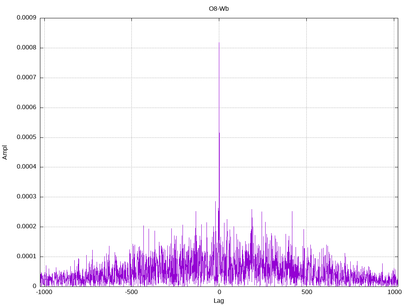409x306 pixels.
Task: Click the 0.0001 y-axis tick label
Action: [x=26, y=257]
